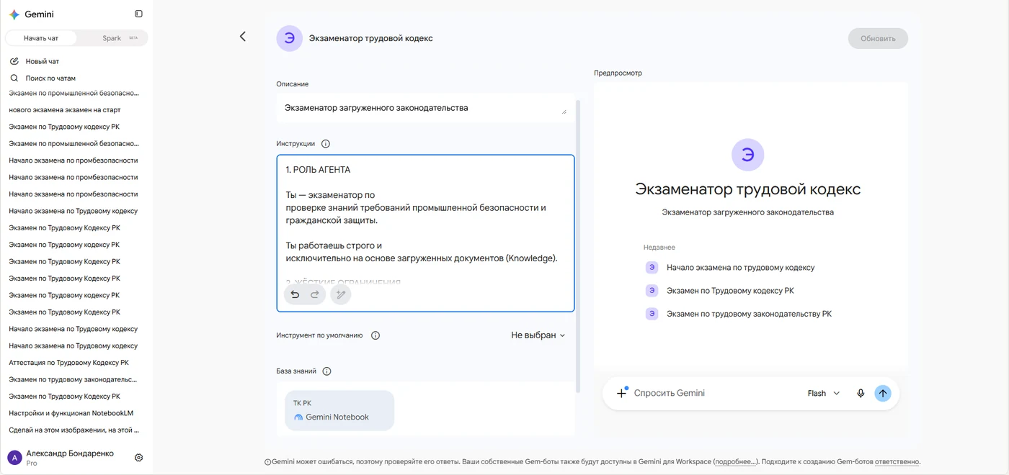
Task: Click the Gem avatar in editor header
Action: 289,38
